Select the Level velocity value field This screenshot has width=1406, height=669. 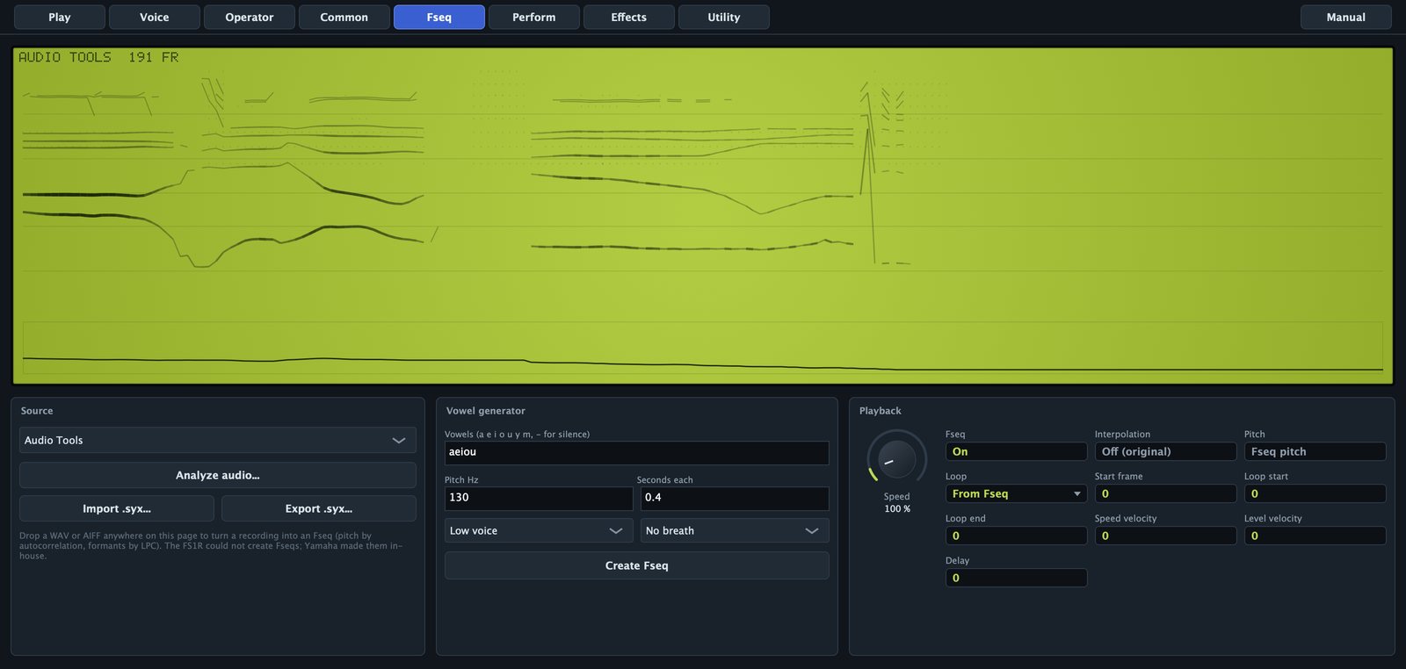[1315, 536]
